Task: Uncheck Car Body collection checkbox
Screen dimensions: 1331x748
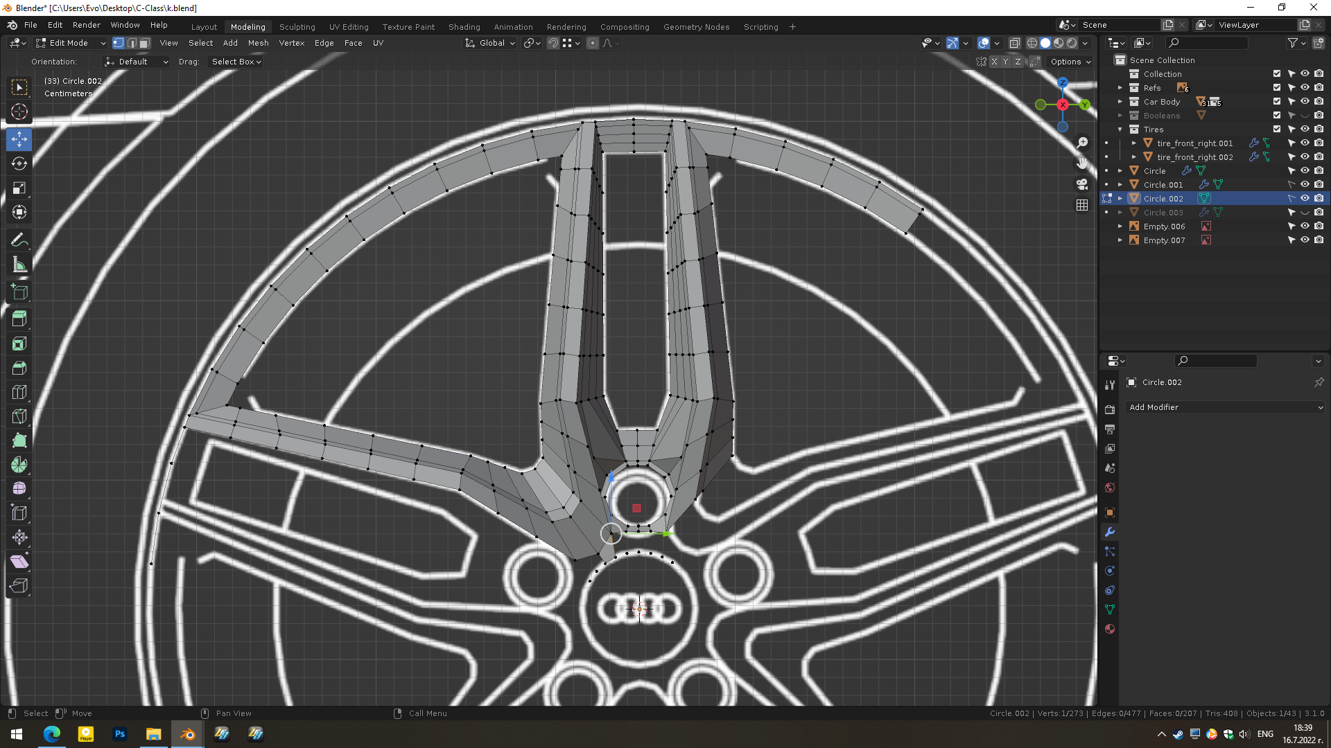Action: pos(1277,102)
